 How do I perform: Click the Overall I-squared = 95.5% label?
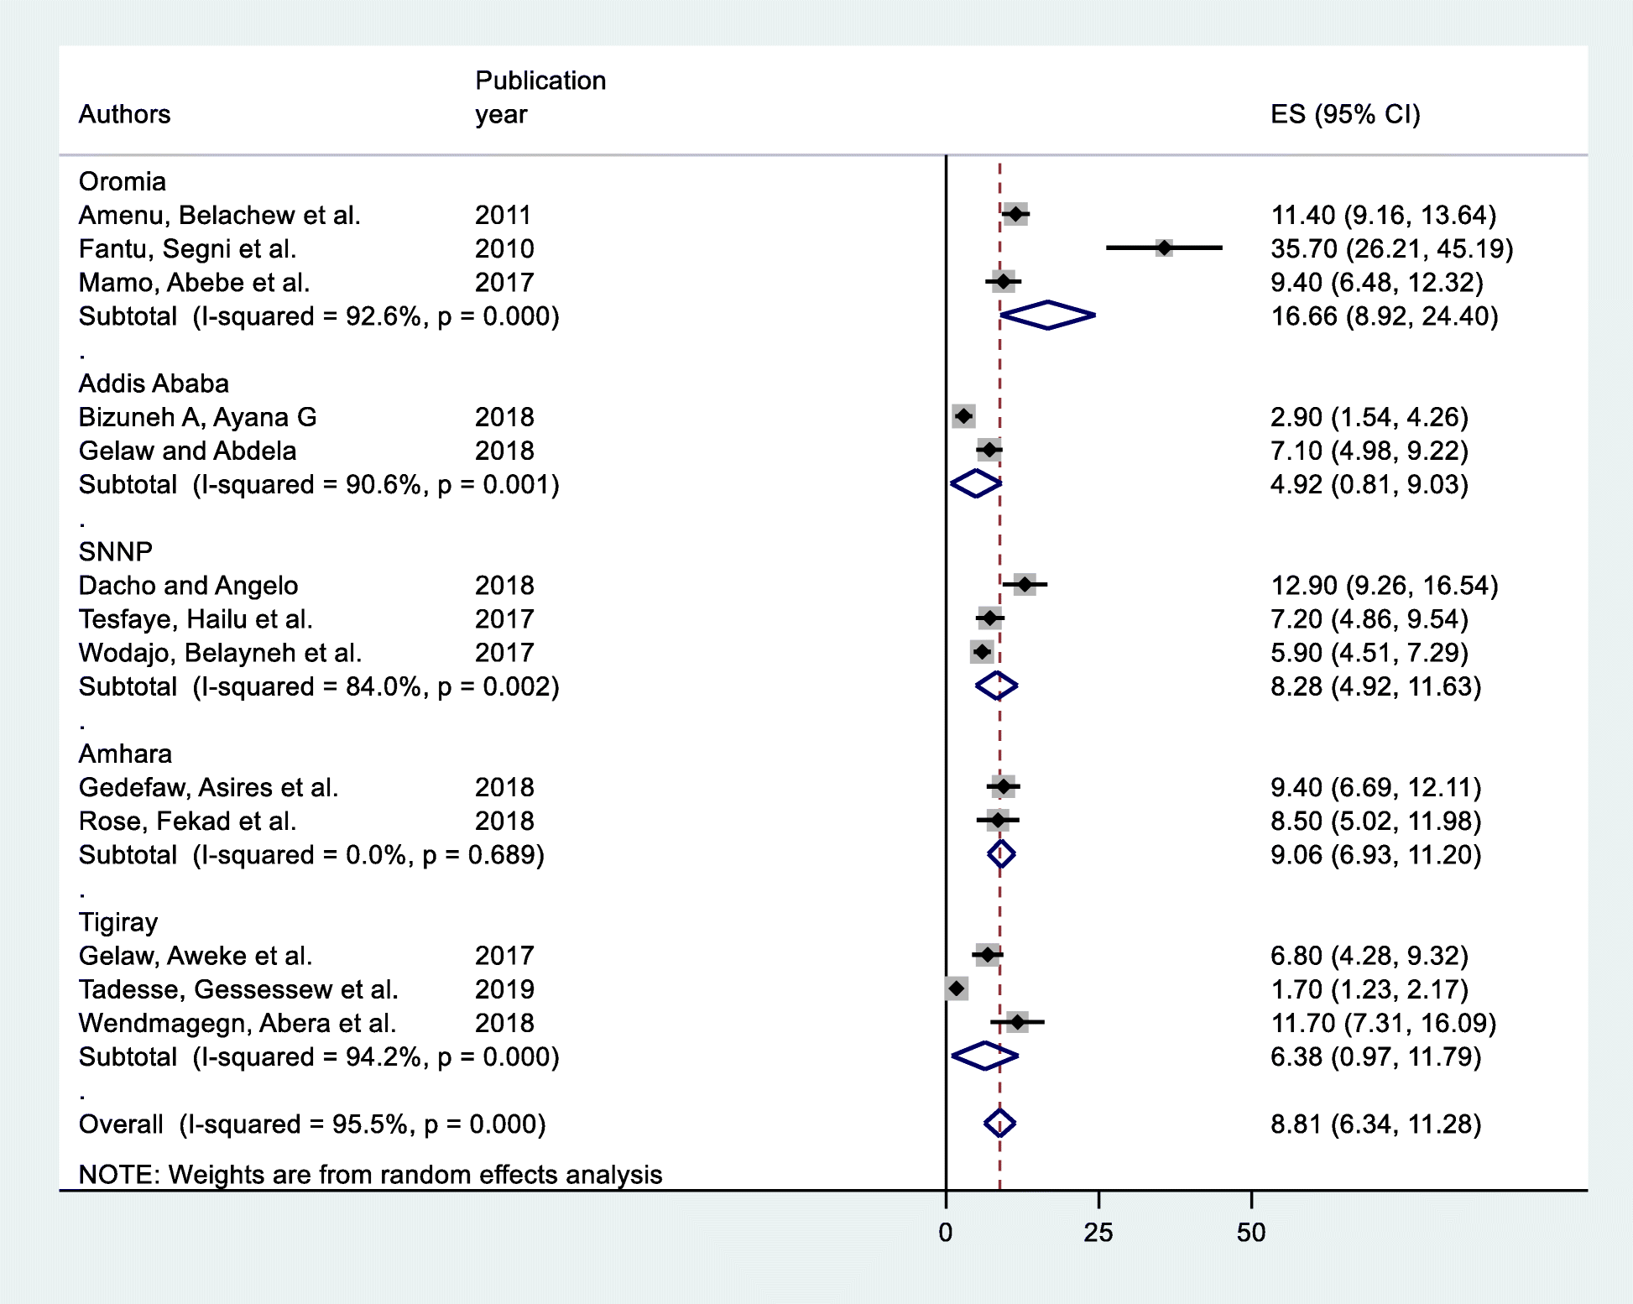(x=312, y=1124)
